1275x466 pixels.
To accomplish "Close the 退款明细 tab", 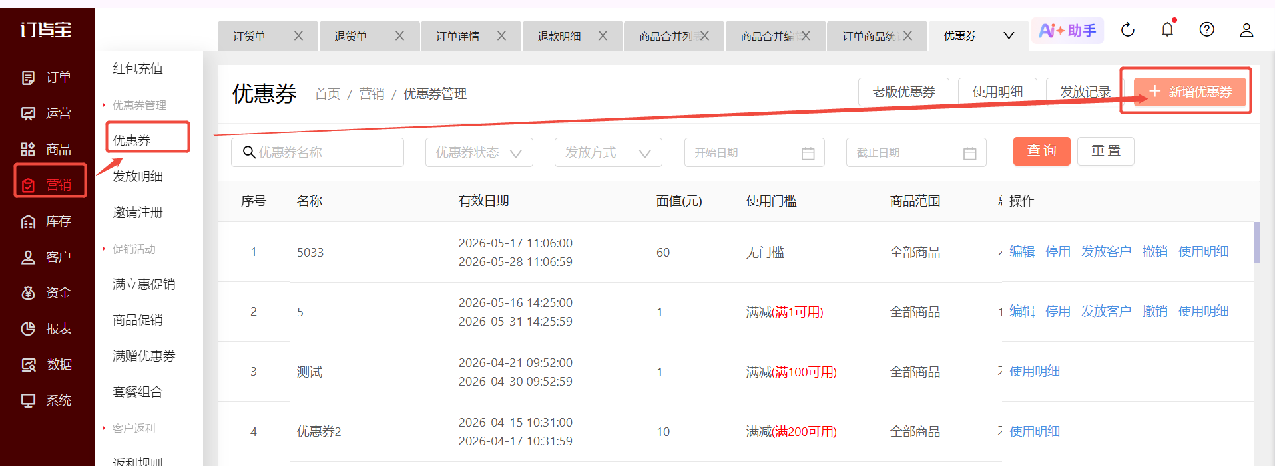I will point(603,36).
